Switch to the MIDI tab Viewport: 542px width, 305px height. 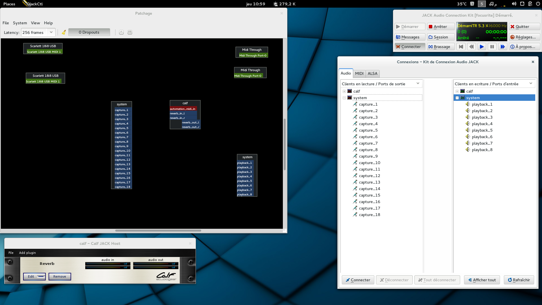tap(359, 73)
